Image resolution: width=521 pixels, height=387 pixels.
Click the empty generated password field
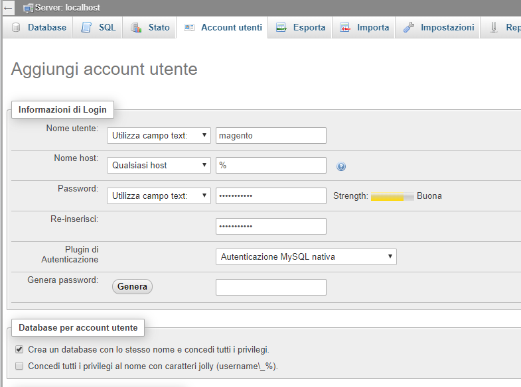click(271, 287)
